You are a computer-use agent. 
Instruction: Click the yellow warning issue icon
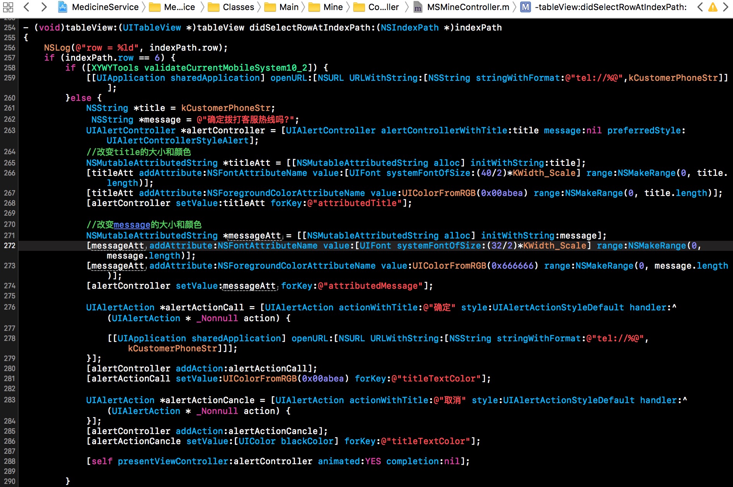(x=713, y=7)
